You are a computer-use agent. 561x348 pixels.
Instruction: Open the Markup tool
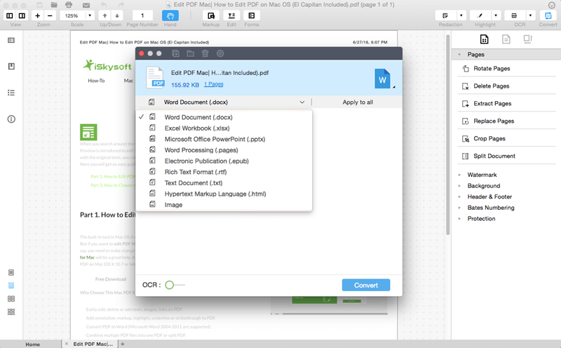click(x=211, y=15)
